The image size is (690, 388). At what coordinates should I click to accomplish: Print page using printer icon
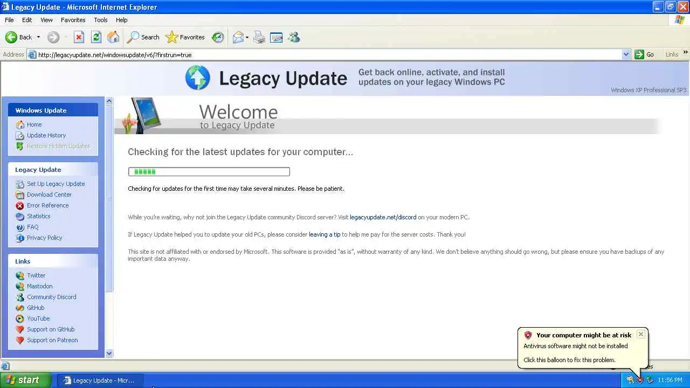pyautogui.click(x=259, y=37)
